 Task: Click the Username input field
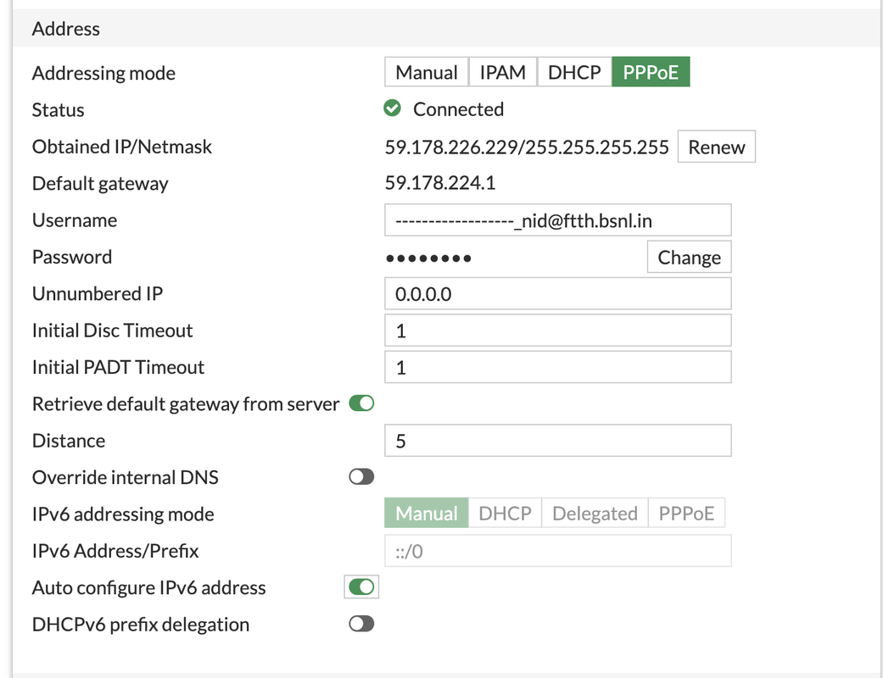[x=557, y=220]
